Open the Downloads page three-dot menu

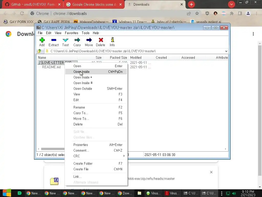[253, 34]
